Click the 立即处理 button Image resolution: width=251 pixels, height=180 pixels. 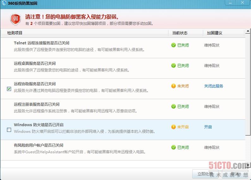click(205, 174)
